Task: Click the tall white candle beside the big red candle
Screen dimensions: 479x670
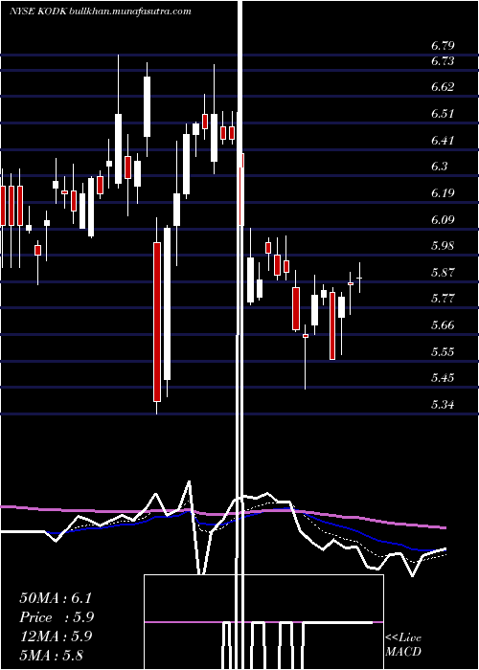Action: click(168, 303)
